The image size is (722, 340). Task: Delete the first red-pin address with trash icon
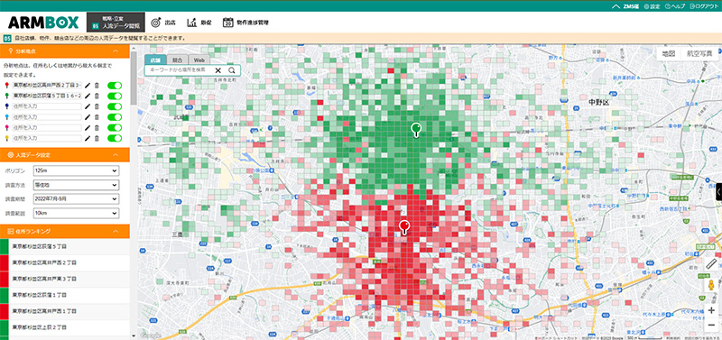(97, 85)
